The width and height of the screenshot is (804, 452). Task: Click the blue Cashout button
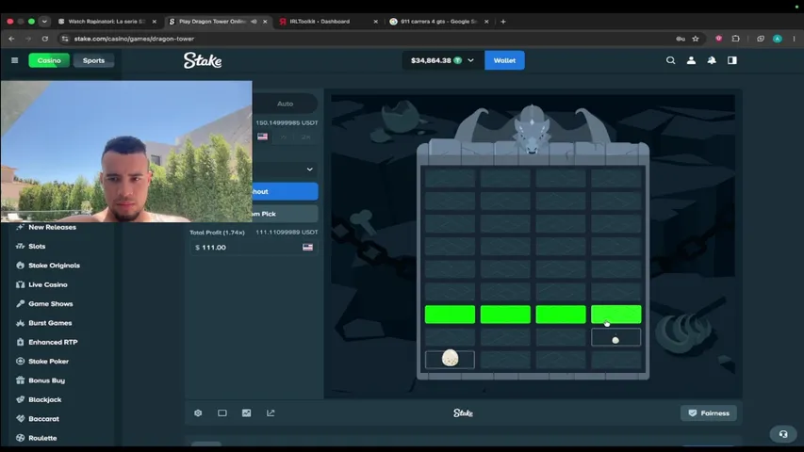coord(285,192)
